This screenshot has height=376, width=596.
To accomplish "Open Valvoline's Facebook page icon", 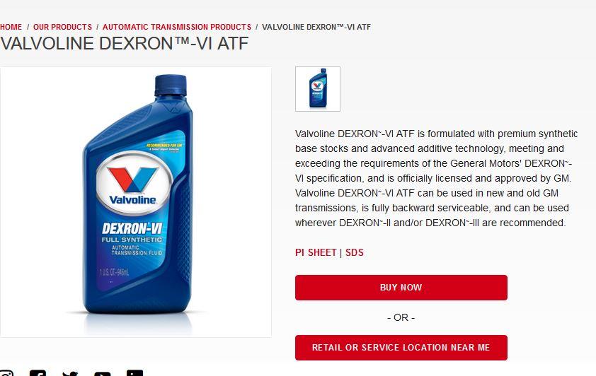I will click(38, 373).
